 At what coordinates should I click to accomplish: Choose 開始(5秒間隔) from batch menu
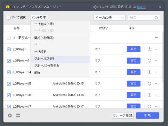tap(60, 38)
